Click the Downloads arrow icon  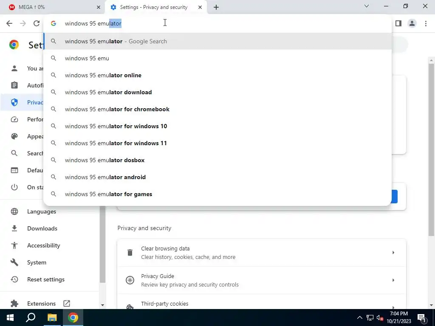coord(14,228)
